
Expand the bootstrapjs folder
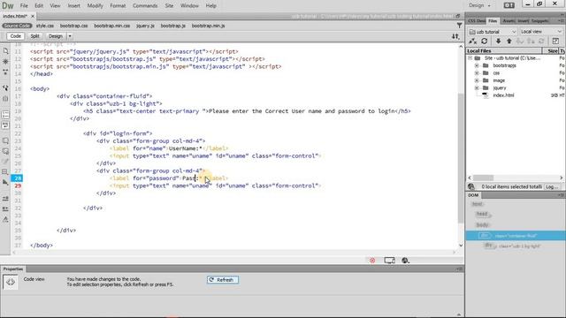[x=477, y=65]
